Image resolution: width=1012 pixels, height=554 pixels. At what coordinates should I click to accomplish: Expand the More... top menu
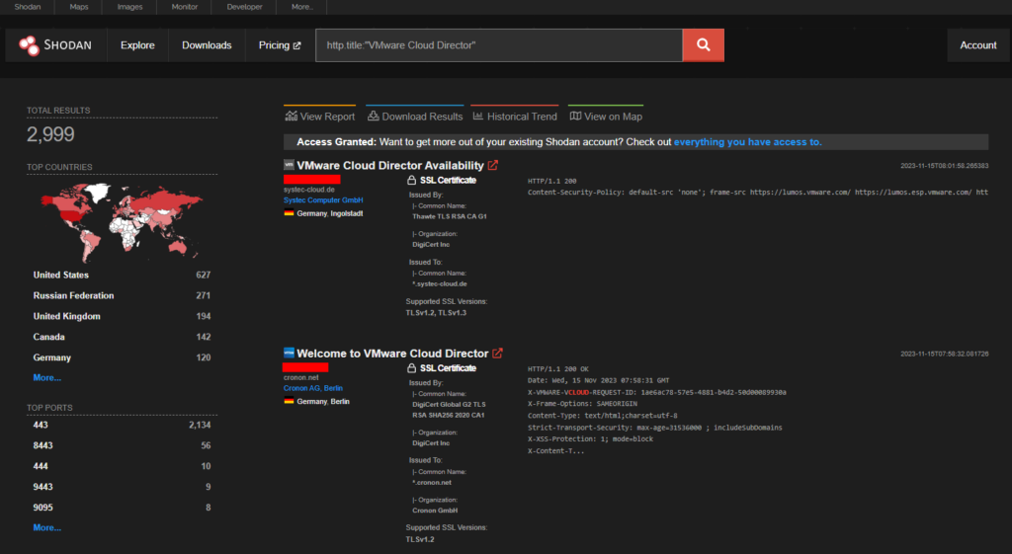click(x=302, y=7)
